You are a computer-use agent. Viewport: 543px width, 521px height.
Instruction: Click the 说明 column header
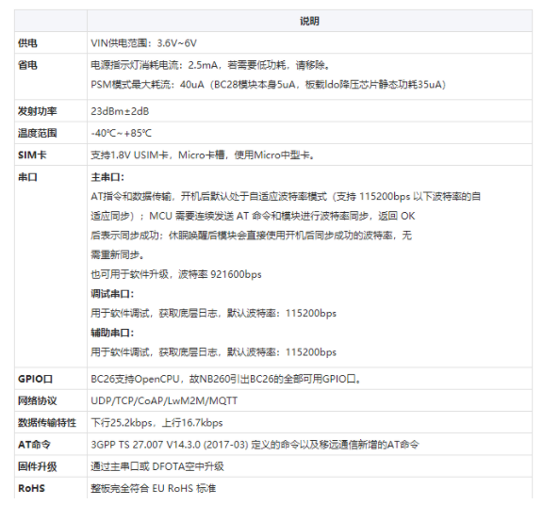click(309, 21)
